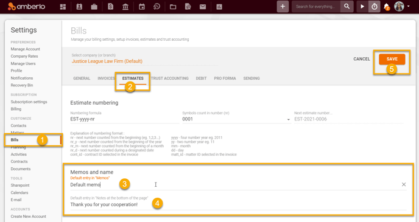Open the bills dollar document icon
419x222 pixels.
pyautogui.click(x=110, y=7)
